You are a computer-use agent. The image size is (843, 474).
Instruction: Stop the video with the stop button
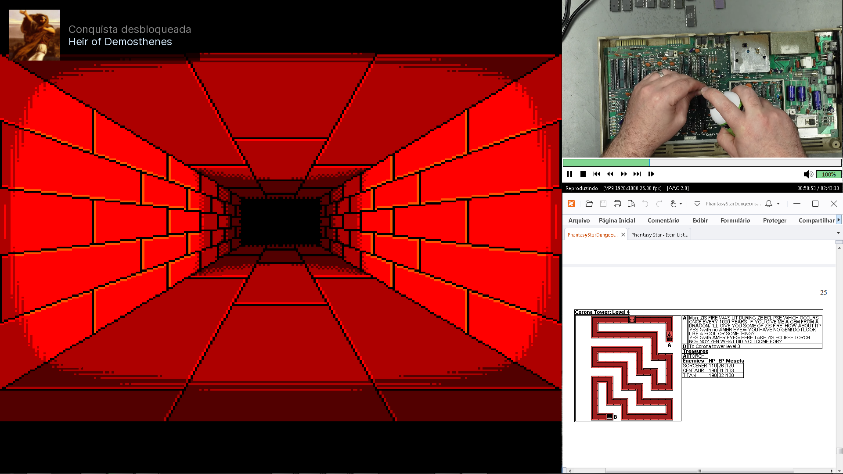tap(583, 174)
